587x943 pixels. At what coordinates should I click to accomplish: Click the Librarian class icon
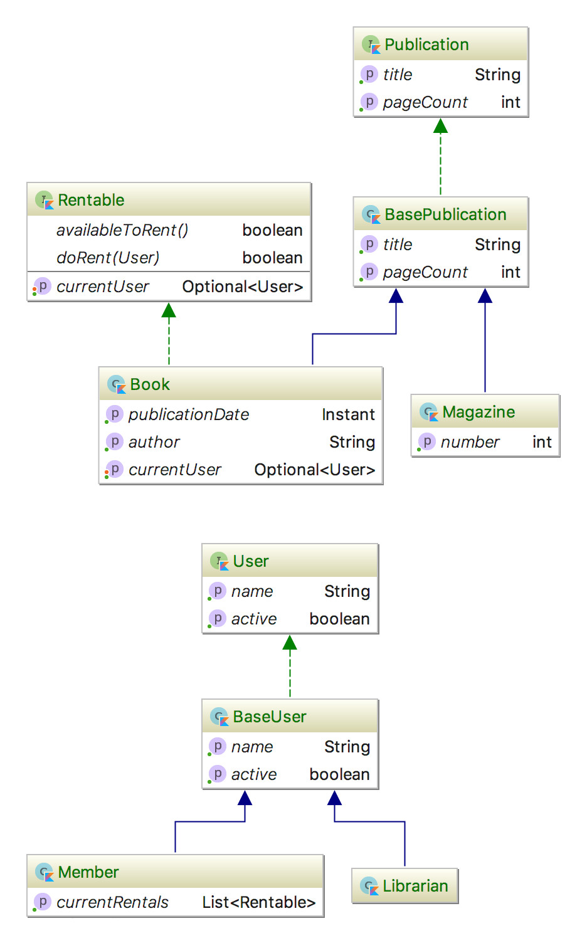pos(369,886)
